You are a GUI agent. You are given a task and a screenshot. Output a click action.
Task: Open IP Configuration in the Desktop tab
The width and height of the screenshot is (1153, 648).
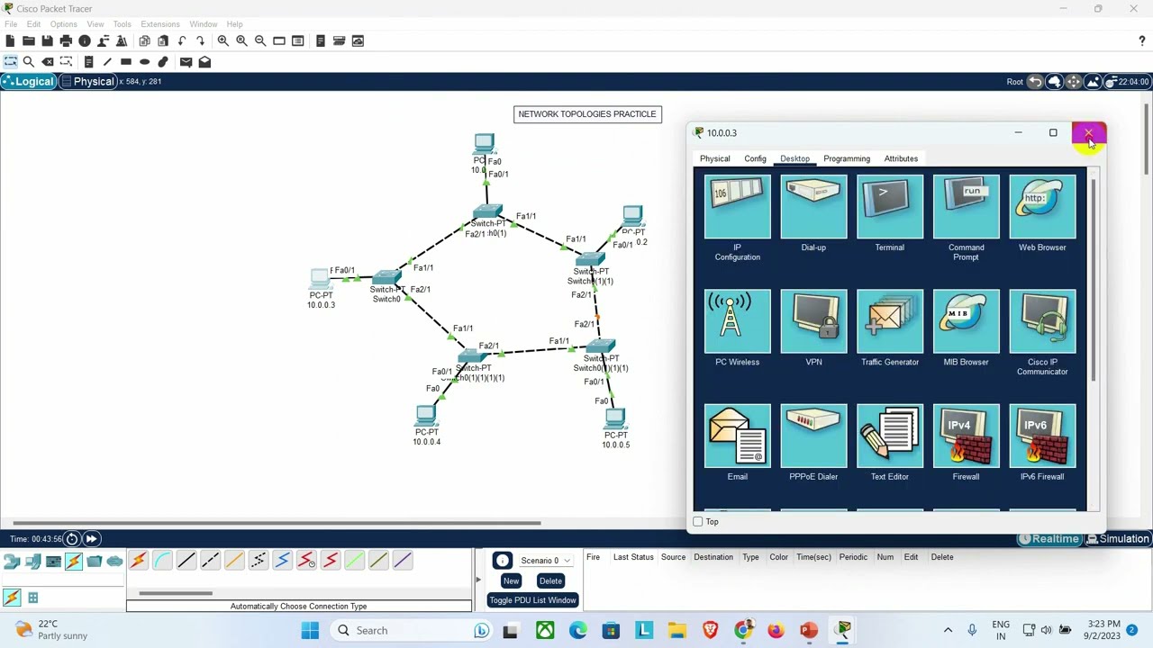738,208
